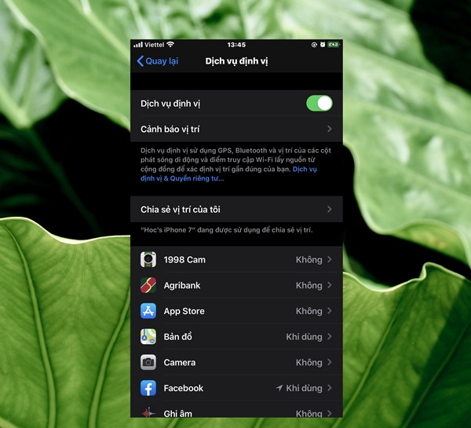Screen dimensions: 471x428
Task: Tap the Dịch vụ định vị page title
Action: (236, 61)
